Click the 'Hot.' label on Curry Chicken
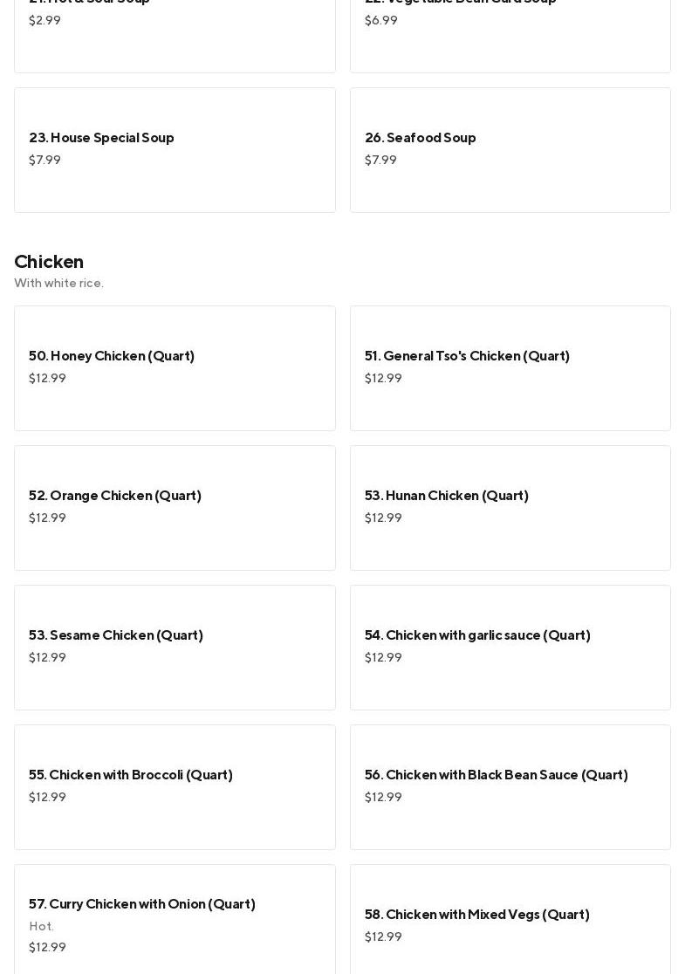This screenshot has height=974, width=685. pyautogui.click(x=41, y=926)
